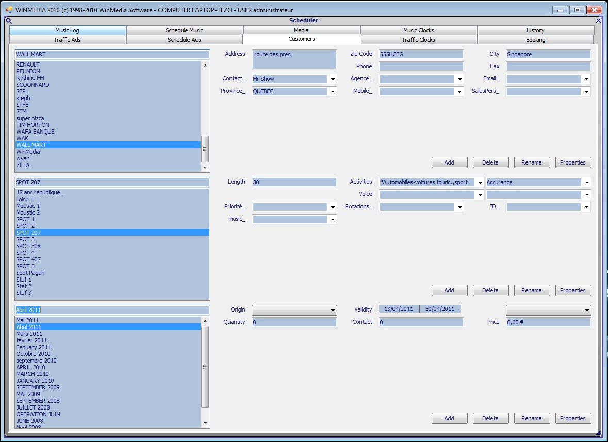The image size is (608, 442).
Task: Expand the Contact dropdown showing Mr Show
Action: pyautogui.click(x=333, y=79)
